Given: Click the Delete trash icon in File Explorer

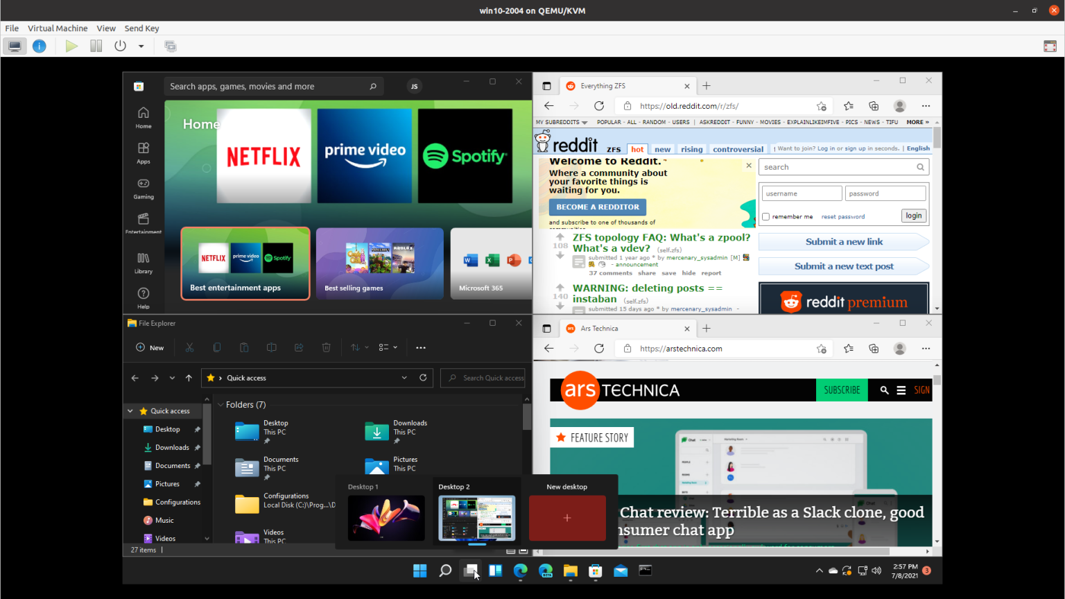Looking at the screenshot, I should click(x=326, y=347).
